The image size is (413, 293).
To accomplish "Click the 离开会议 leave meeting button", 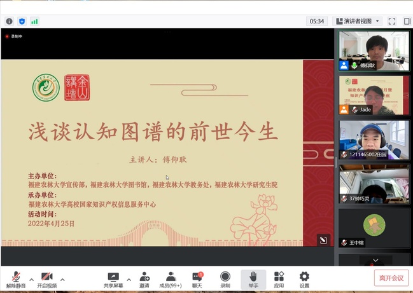I will coord(391,278).
